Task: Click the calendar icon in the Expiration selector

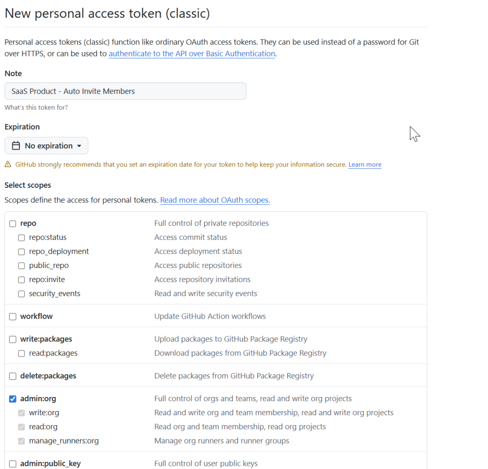Action: (16, 145)
